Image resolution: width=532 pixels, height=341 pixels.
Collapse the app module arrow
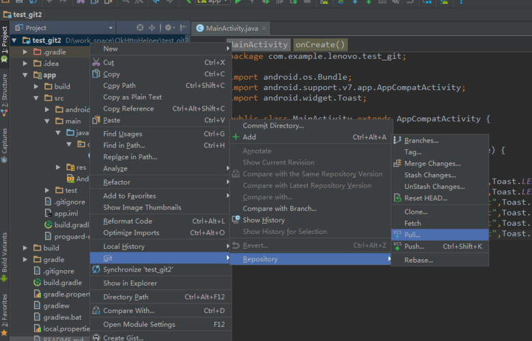tap(25, 75)
